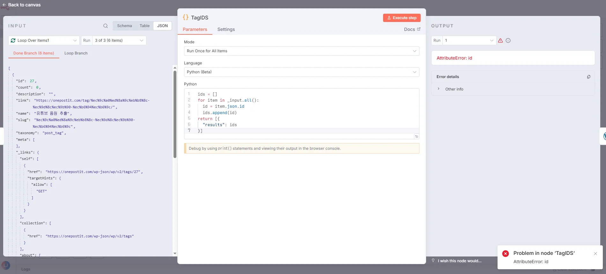The image size is (606, 274).
Task: Click the Error details heading
Action: [x=448, y=77]
